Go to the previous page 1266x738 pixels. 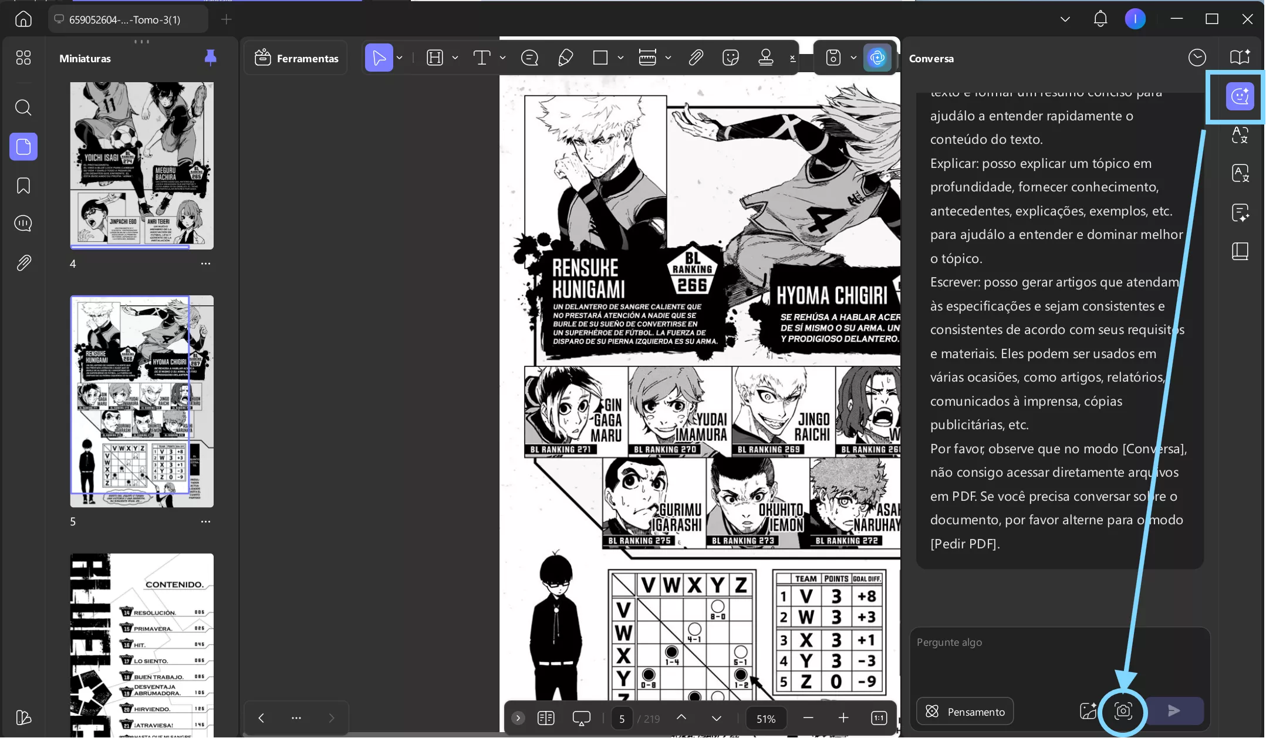pyautogui.click(x=681, y=718)
